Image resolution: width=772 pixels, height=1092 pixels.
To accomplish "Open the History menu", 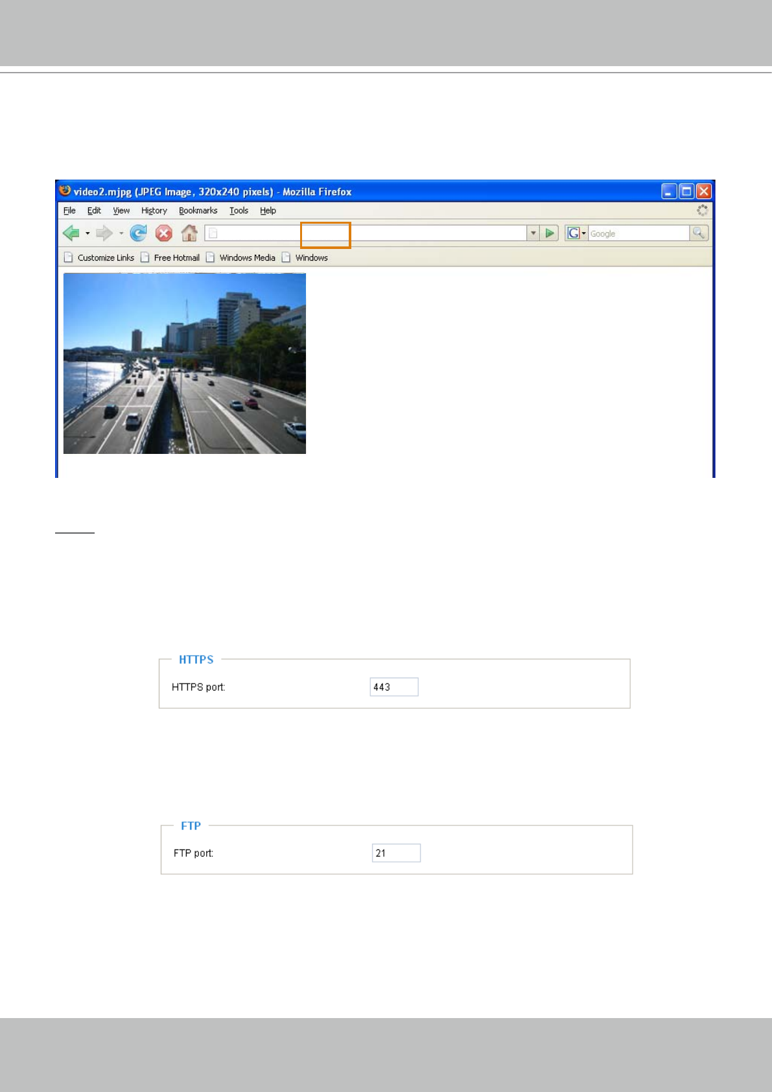I will pyautogui.click(x=154, y=211).
